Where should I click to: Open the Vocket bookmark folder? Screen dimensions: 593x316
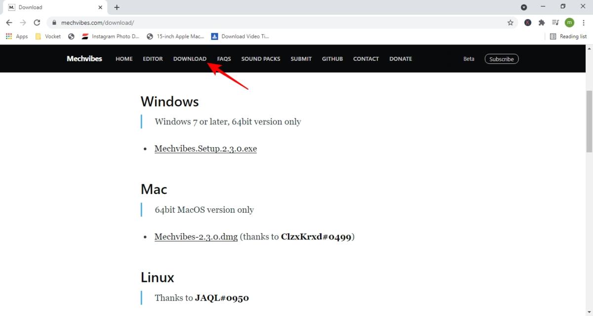(48, 37)
